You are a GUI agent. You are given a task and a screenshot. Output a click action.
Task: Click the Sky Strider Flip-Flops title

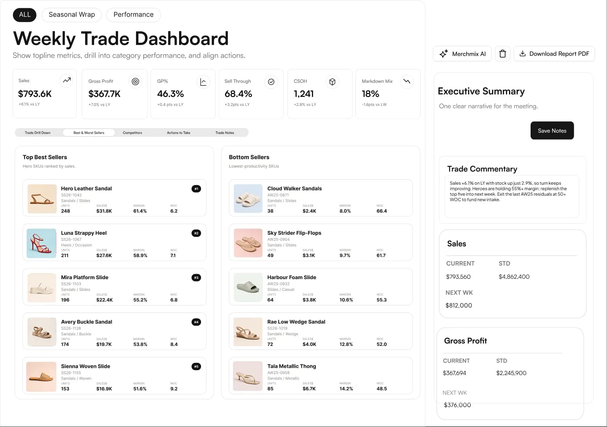[294, 233]
